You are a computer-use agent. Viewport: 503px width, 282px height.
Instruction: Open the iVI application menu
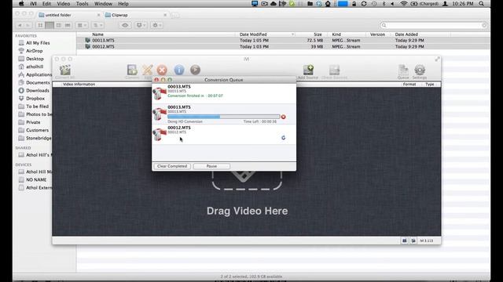pos(33,4)
